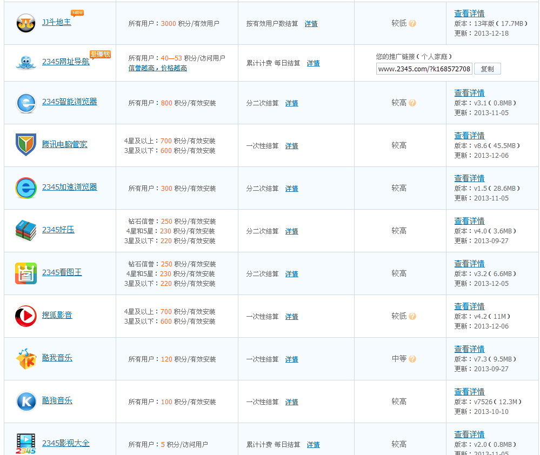The image size is (540, 455).
Task: Open the 2345网址导航 product link
Action: point(66,62)
